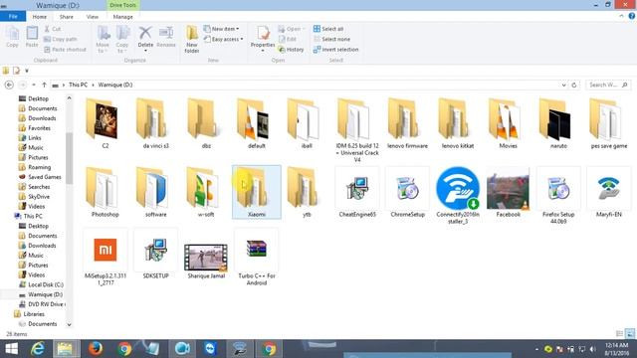Switch to the View ribbon tab

point(93,17)
